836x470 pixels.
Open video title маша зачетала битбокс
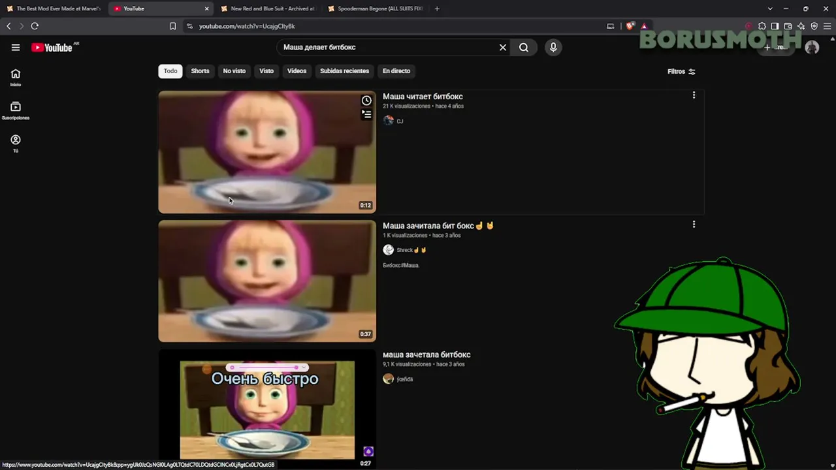tap(426, 355)
